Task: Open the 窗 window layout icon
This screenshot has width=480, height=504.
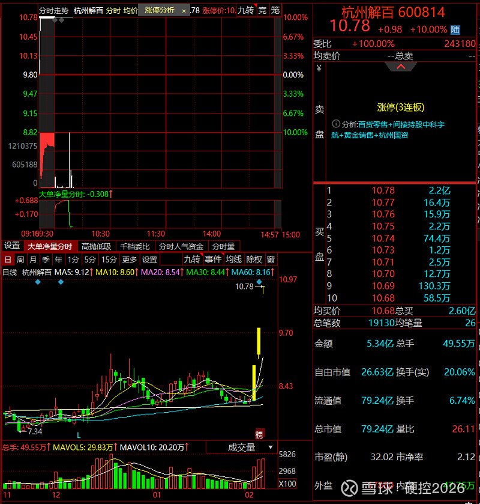Action: [x=271, y=260]
